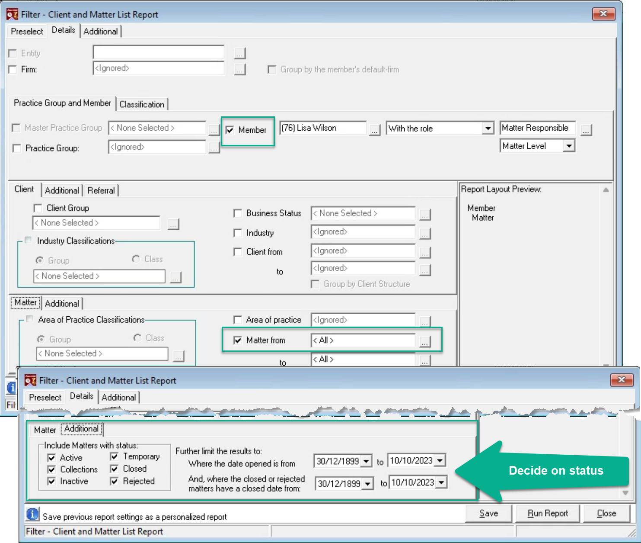Browse Business Status ellipsis button

[425, 214]
